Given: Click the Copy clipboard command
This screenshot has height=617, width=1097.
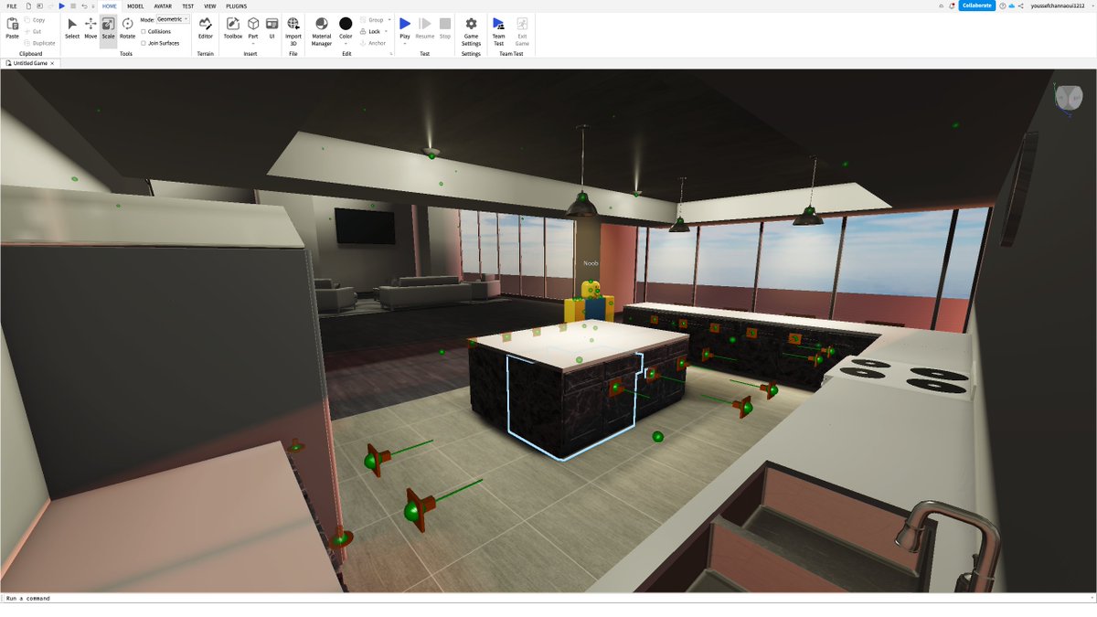Looking at the screenshot, I should pos(35,20).
